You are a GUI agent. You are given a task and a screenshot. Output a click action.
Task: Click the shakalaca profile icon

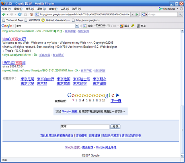click(x=160, y=9)
